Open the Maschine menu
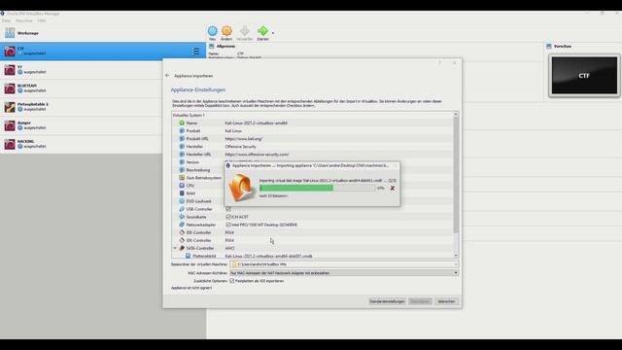Screen dimensions: 622x350 click(24, 20)
